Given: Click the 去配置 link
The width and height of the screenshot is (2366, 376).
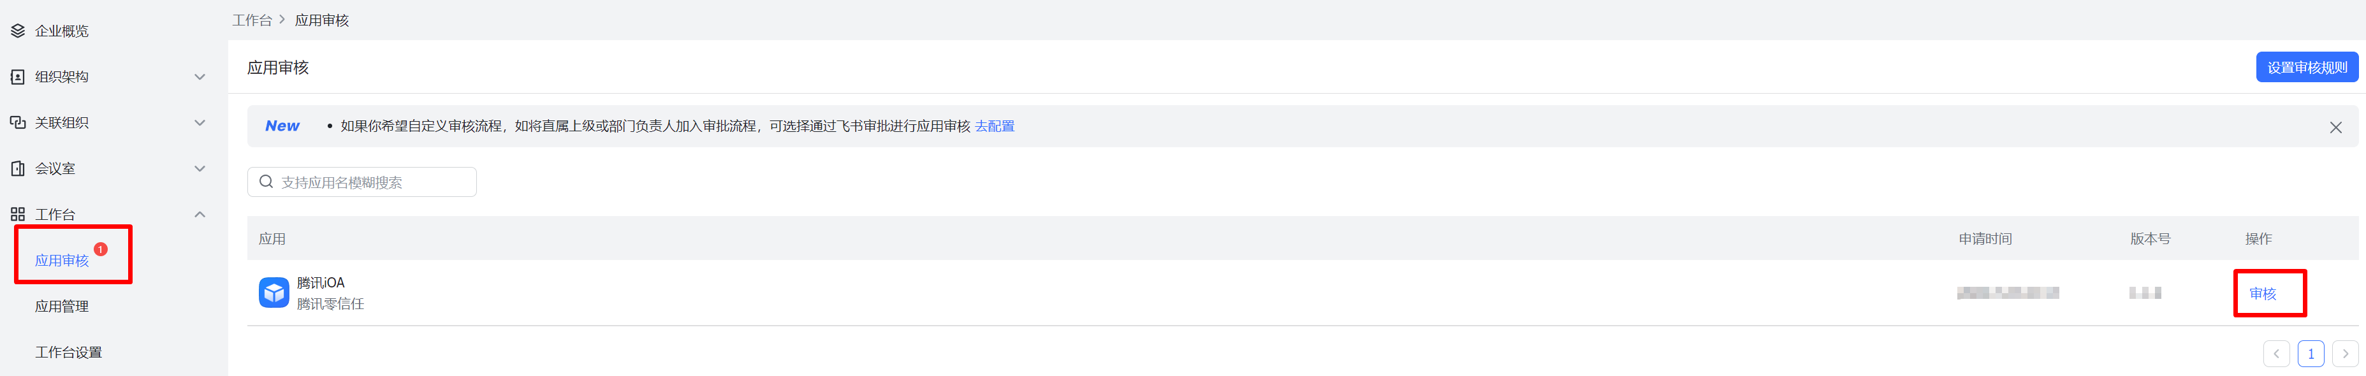Looking at the screenshot, I should (995, 127).
